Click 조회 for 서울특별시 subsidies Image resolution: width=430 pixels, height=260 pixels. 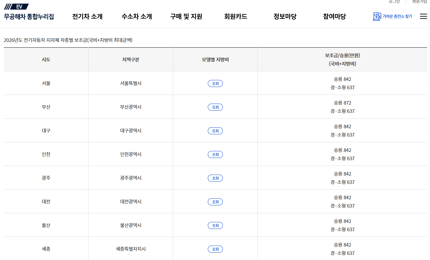(215, 83)
